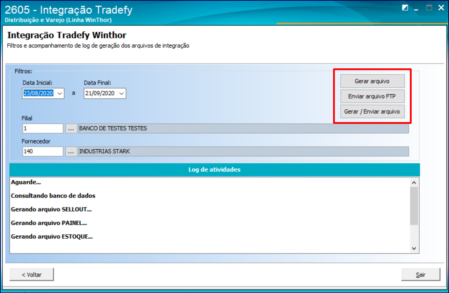Exit using the Sair button
Image resolution: width=449 pixels, height=293 pixels.
pyautogui.click(x=421, y=275)
